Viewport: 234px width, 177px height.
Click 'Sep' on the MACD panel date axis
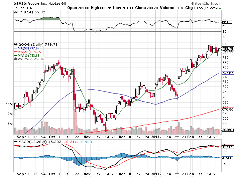[20, 174]
